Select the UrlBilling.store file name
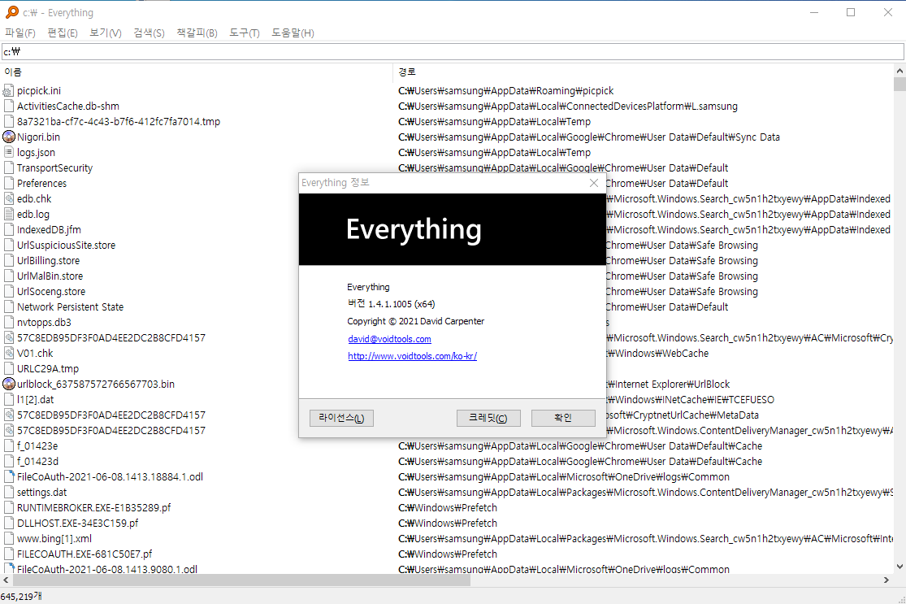The width and height of the screenshot is (906, 604). click(x=48, y=261)
